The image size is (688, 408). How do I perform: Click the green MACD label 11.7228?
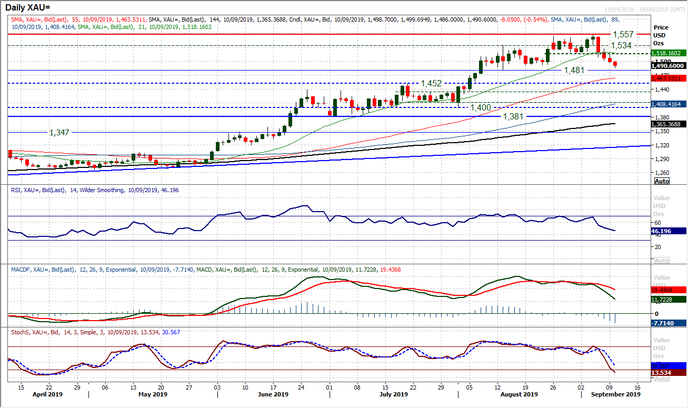click(669, 299)
